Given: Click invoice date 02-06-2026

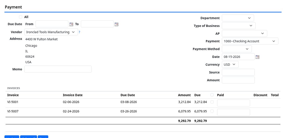Looking at the screenshot, I should (x=71, y=102).
